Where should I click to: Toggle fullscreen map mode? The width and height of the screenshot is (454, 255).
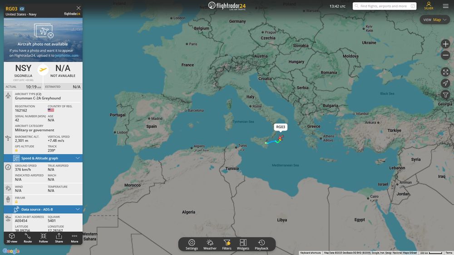point(445,72)
